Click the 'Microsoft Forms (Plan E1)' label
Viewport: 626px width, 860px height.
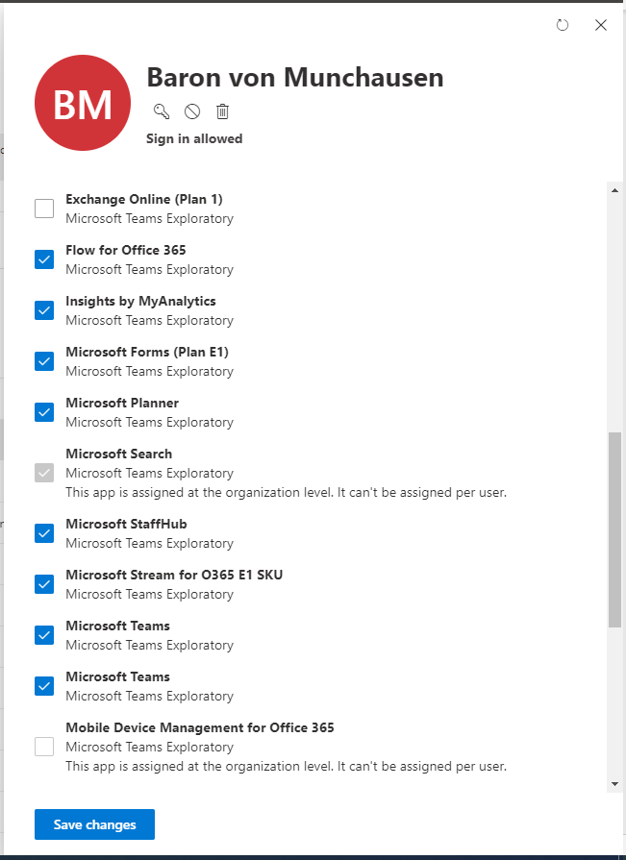(x=147, y=352)
